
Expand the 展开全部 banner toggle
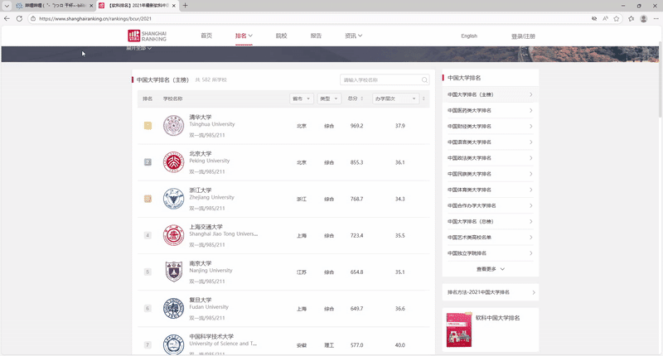pos(138,48)
